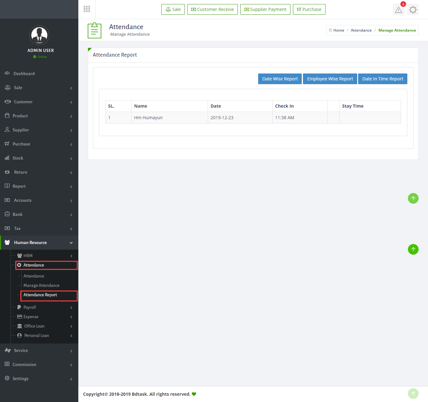The width and height of the screenshot is (428, 402).
Task: Click the Human Resource people icon
Action: pyautogui.click(x=7, y=242)
